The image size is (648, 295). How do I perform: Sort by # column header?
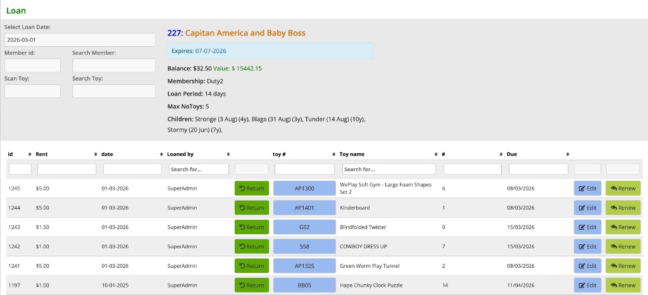click(472, 154)
